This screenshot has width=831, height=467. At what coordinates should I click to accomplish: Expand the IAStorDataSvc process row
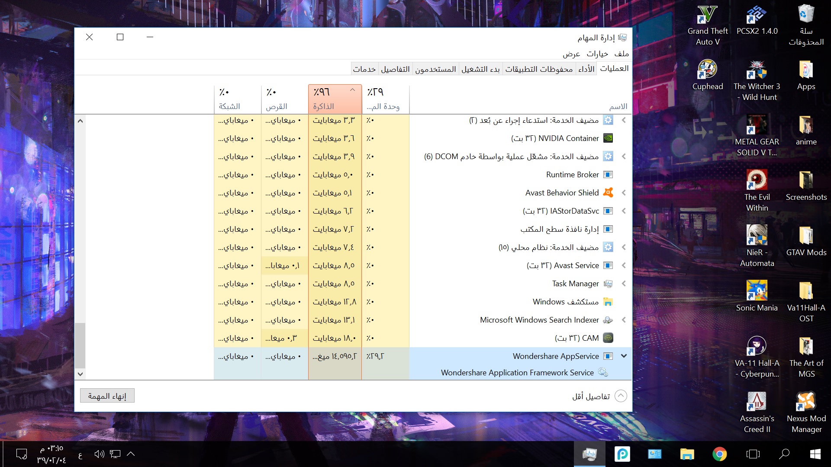click(624, 211)
